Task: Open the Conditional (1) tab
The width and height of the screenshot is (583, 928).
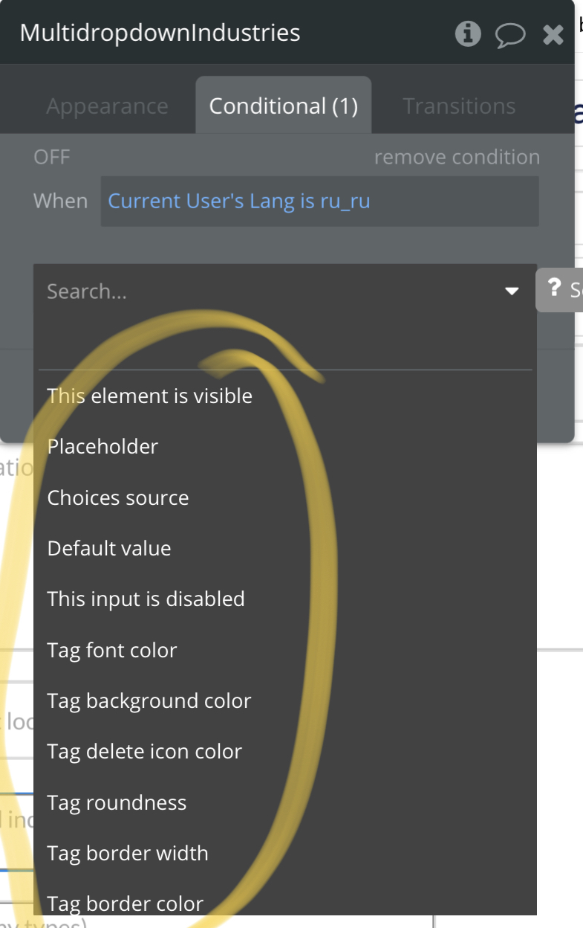Action: (x=284, y=106)
